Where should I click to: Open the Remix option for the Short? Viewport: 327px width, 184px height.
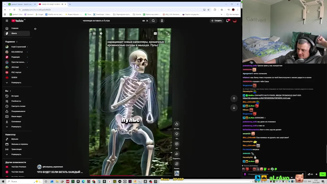coord(177,164)
